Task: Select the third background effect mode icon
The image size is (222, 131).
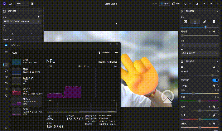Action: [205, 22]
